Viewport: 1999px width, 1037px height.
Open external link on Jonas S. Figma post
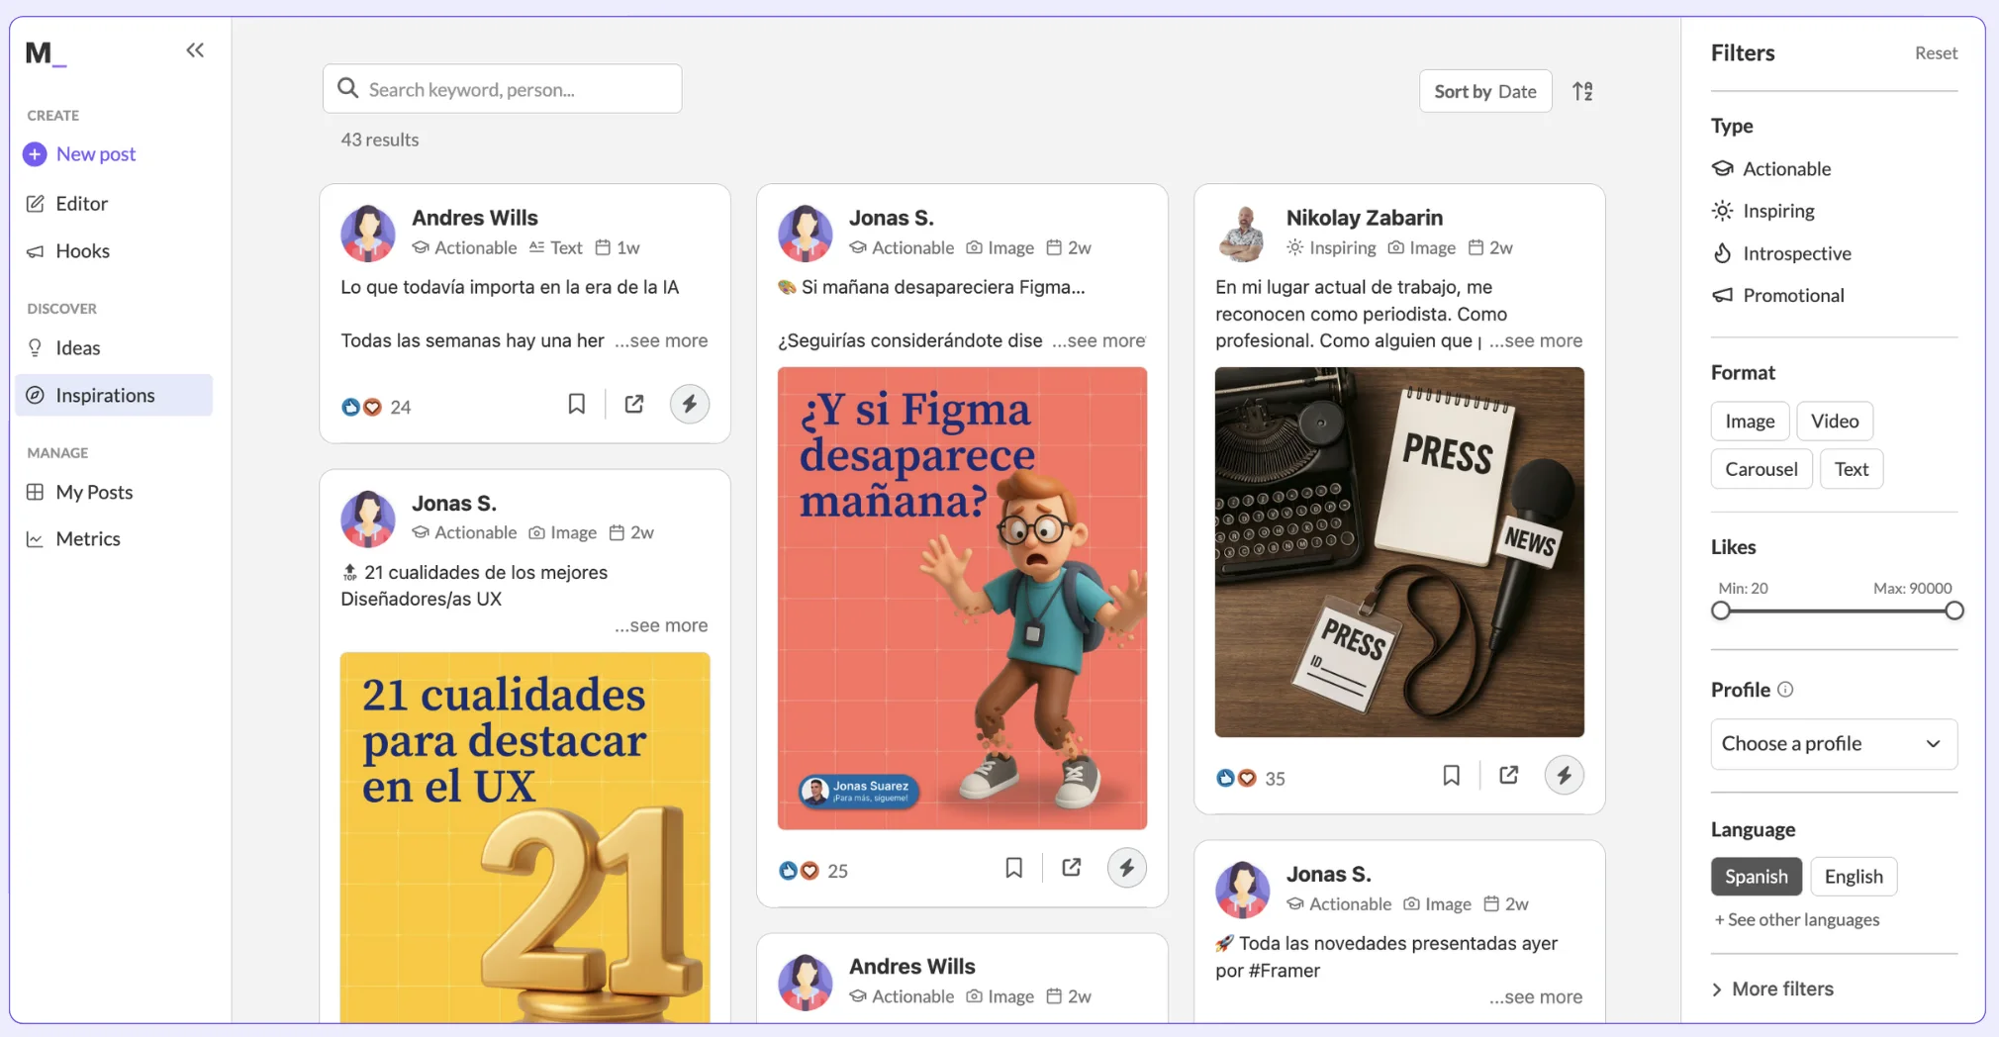1071,867
